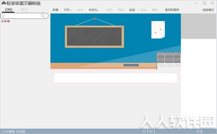
Task: Click the magnifier search icon
Action: tap(43, 16)
